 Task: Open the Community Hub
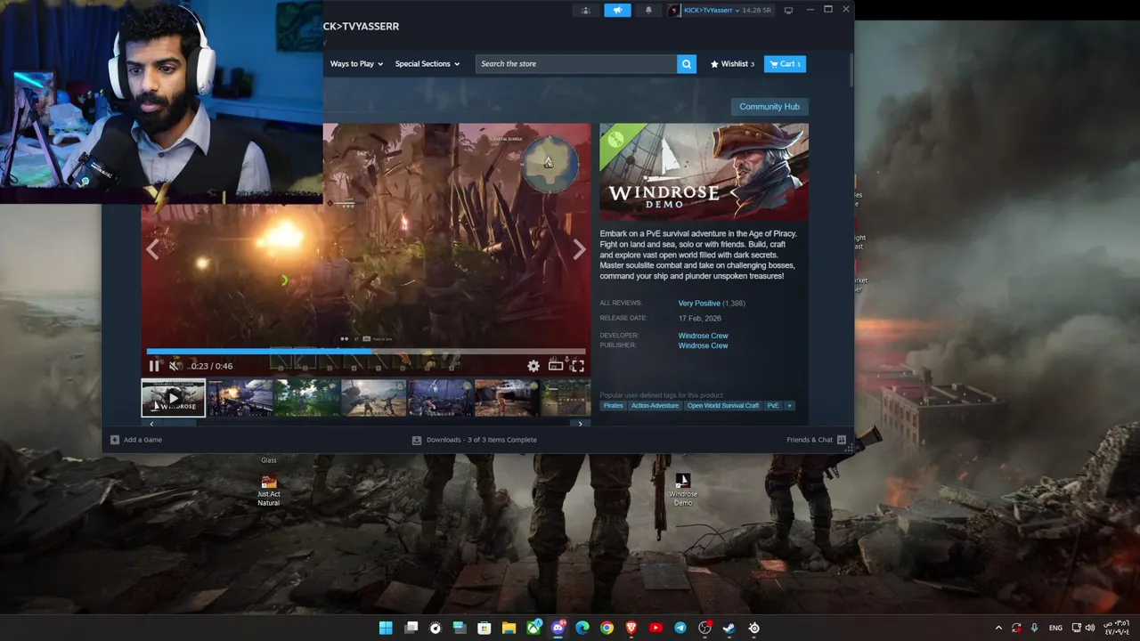[x=769, y=107]
